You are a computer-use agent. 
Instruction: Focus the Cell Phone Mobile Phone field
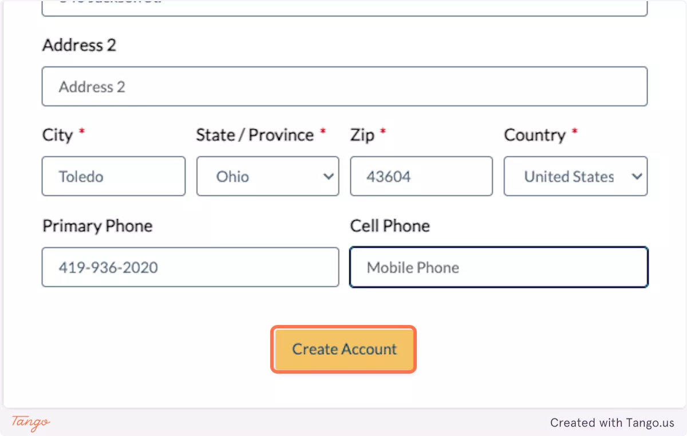point(499,267)
